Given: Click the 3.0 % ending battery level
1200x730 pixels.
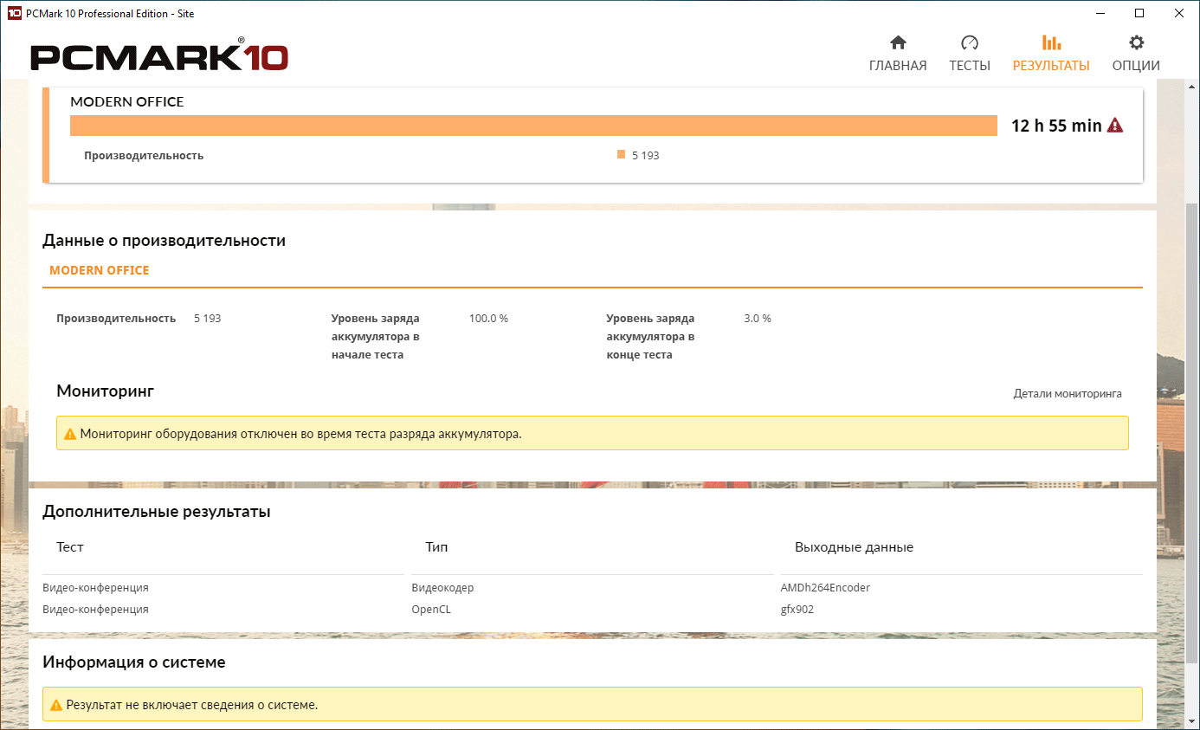Looking at the screenshot, I should (758, 319).
